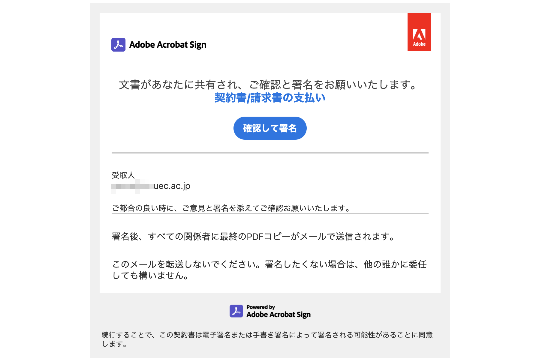Screen dimensions: 539x358
Task: Click the line about 最終のPDFコピー
Action: pos(253,237)
